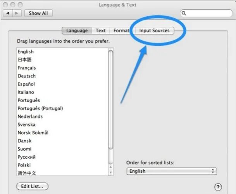Screen dimensions: 236x194
Task: Click the scrollbar up arrow in language list
Action: click(x=110, y=167)
